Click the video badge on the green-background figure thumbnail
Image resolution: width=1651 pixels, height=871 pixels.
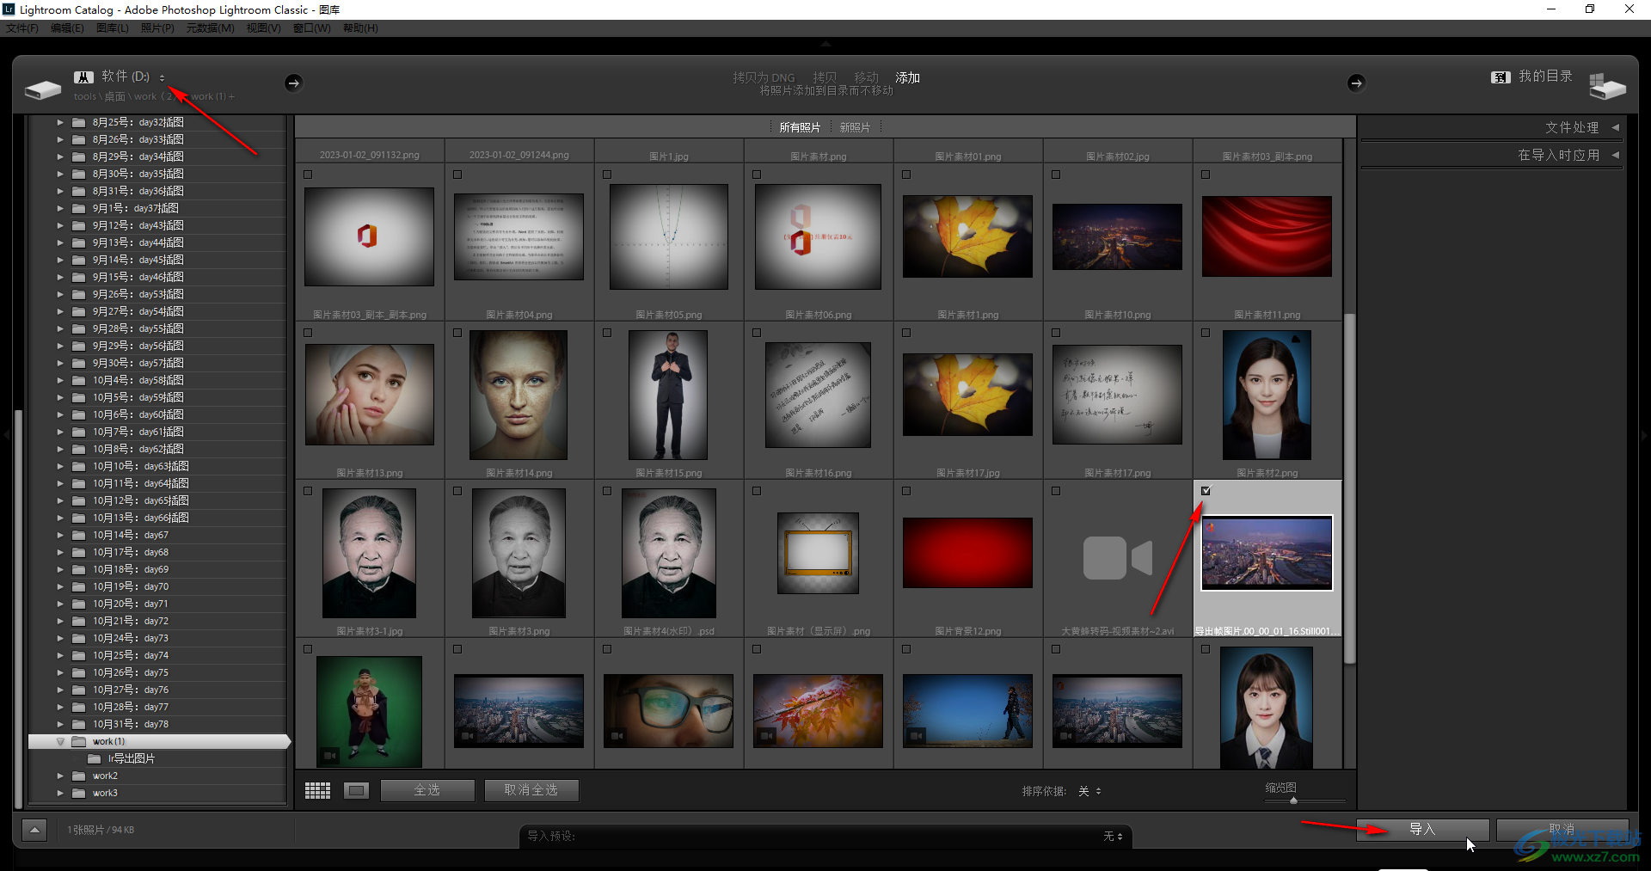coord(329,755)
